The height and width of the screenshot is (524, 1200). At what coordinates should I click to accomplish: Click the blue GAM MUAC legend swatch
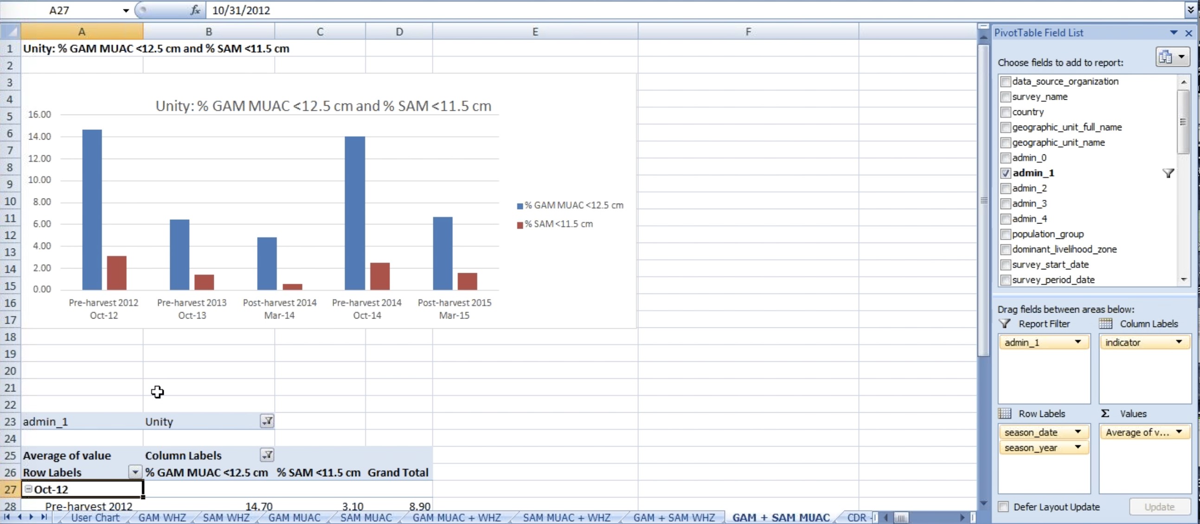click(520, 206)
